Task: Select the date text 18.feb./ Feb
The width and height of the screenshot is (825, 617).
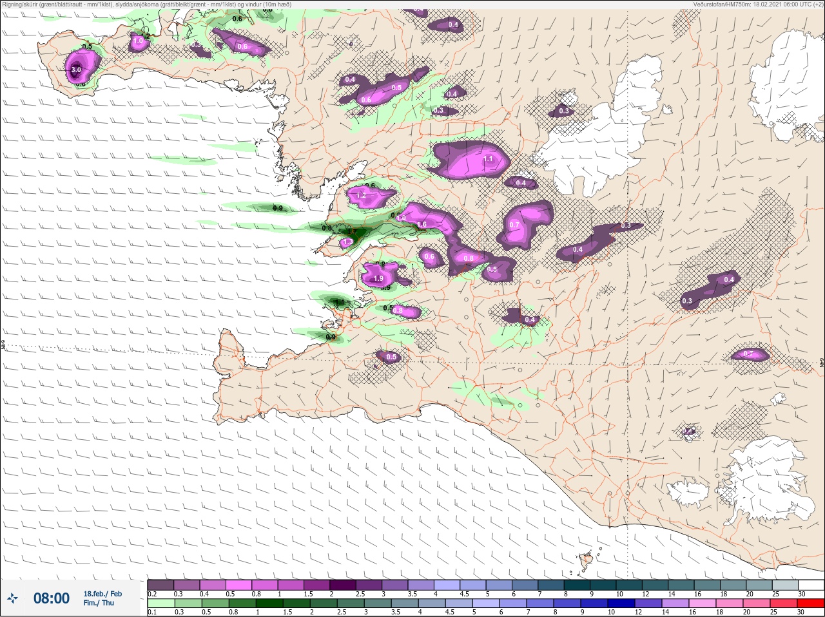Action: [x=102, y=594]
